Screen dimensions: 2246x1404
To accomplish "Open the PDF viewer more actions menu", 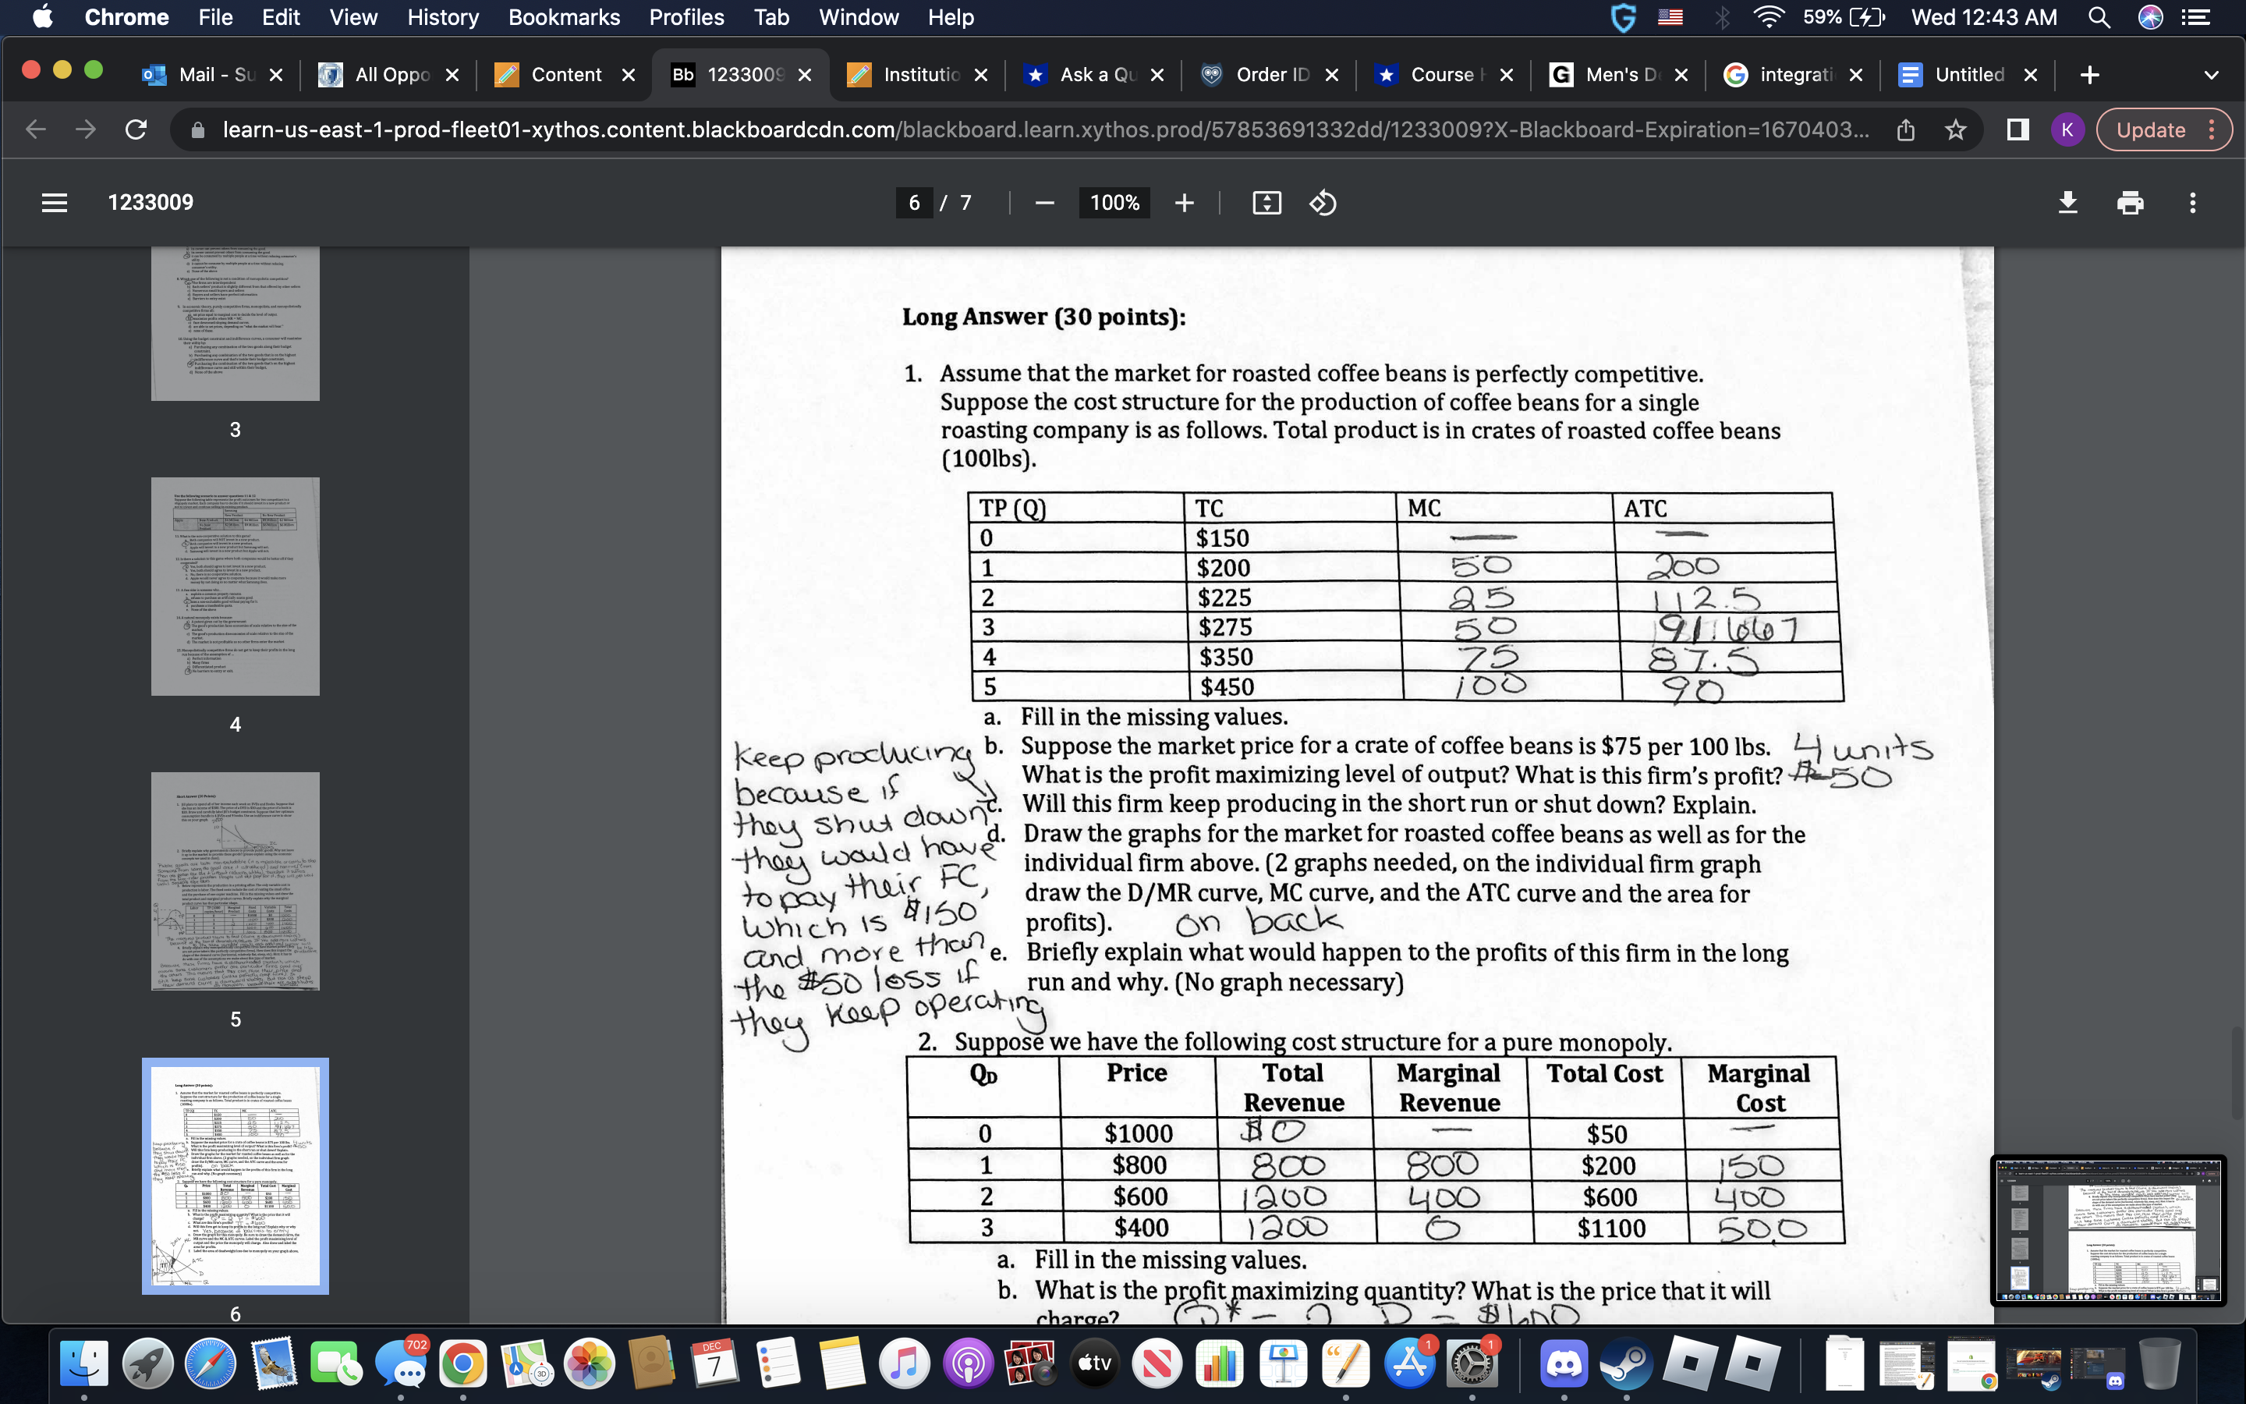I will pyautogui.click(x=2192, y=203).
